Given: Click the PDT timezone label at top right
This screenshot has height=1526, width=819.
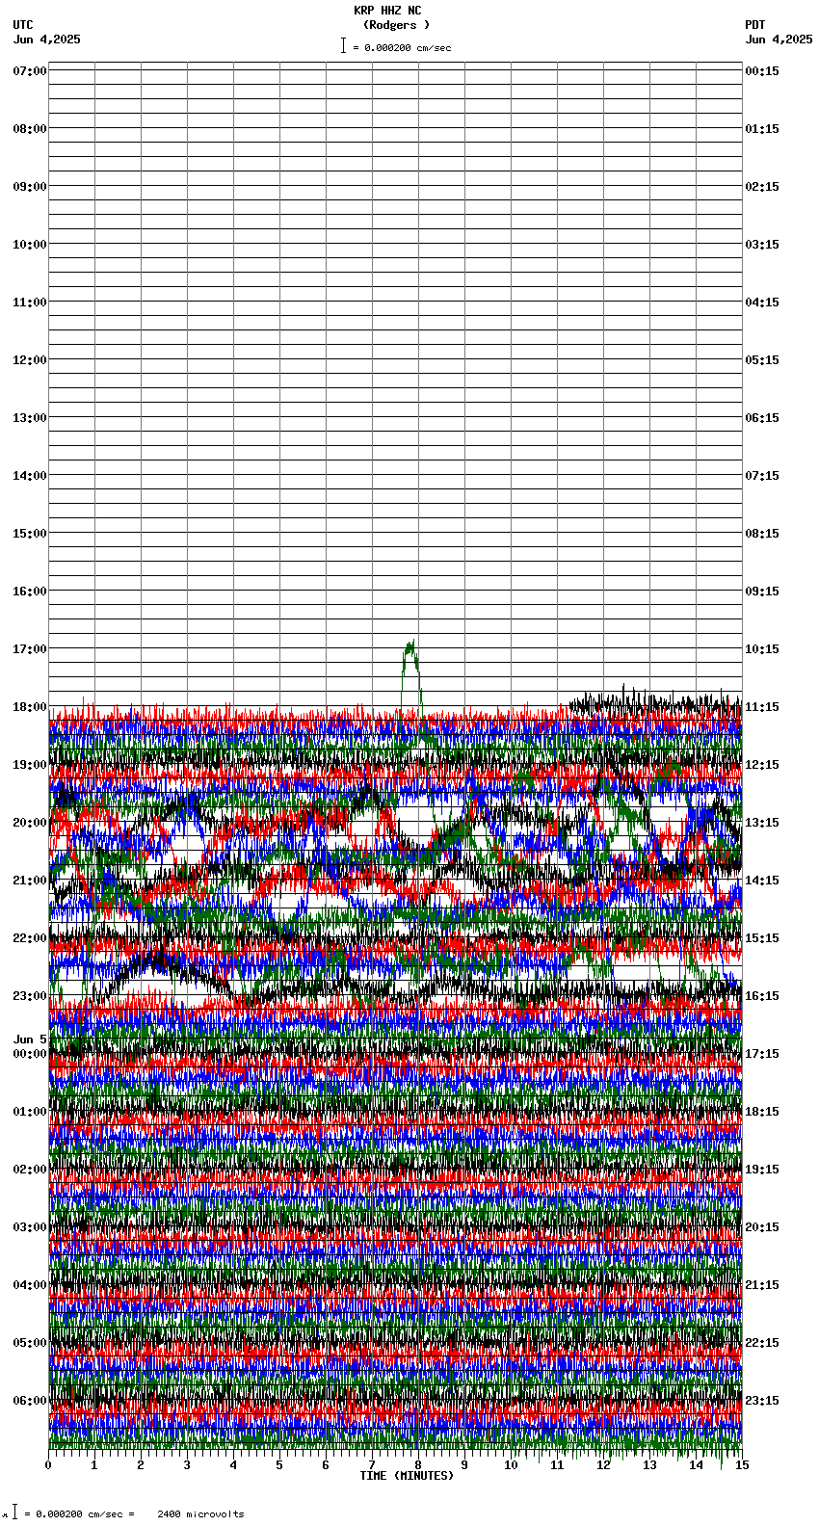Looking at the screenshot, I should click(754, 25).
